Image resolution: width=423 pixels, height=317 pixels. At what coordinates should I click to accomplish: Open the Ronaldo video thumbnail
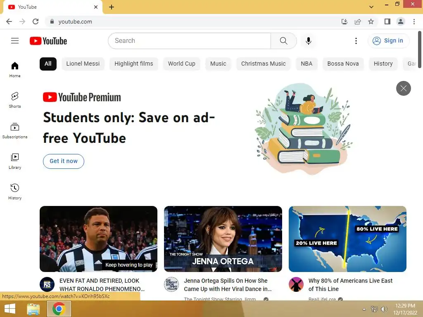[x=98, y=239]
